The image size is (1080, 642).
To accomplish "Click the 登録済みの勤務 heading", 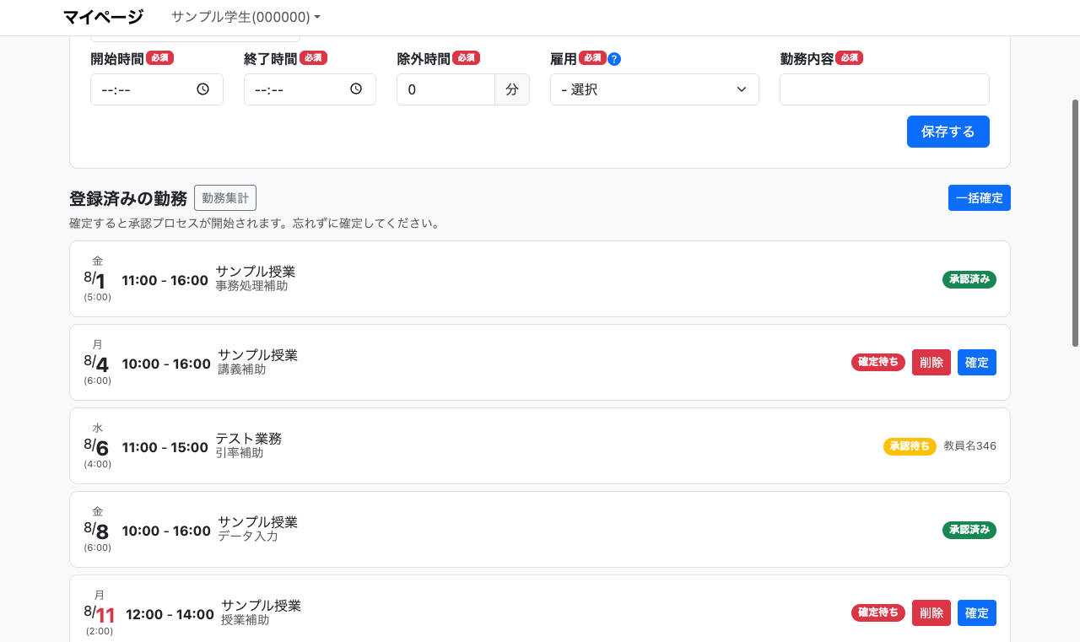I will [128, 199].
